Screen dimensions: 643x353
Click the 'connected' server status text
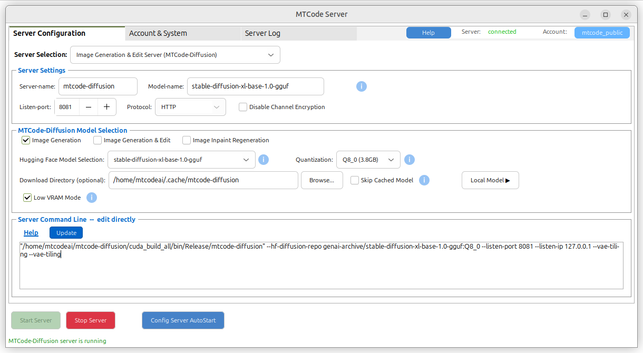point(502,32)
